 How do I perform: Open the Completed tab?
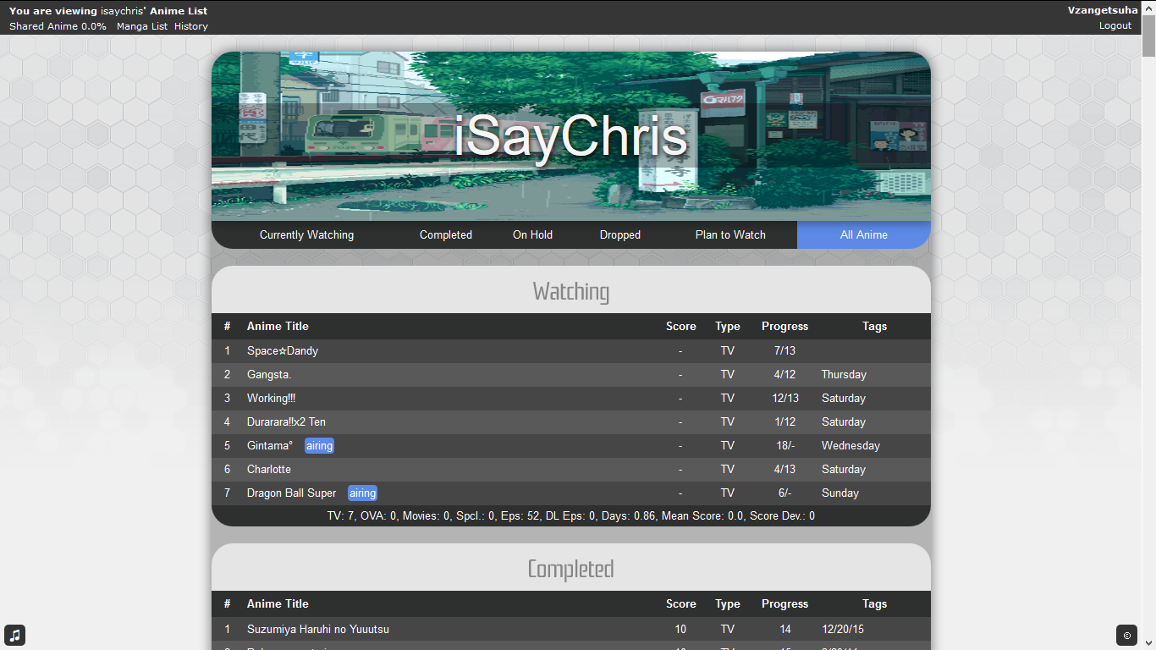445,235
